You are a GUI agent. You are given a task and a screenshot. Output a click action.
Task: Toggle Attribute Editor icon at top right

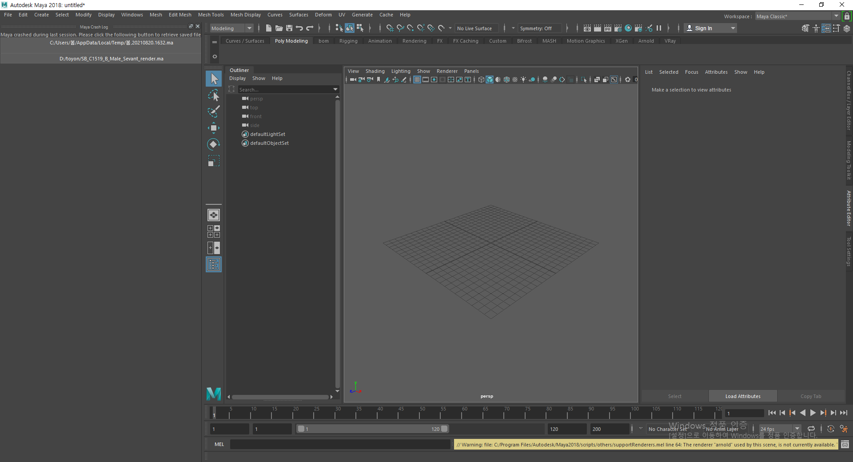(826, 28)
